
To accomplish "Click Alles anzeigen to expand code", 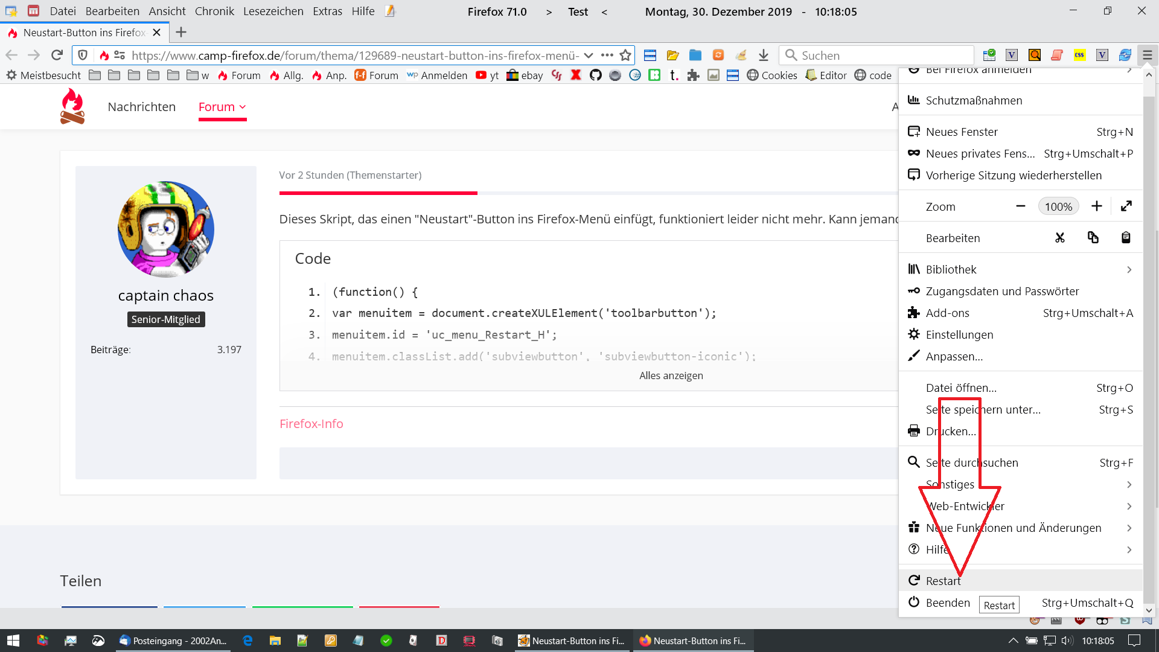I will 671,376.
